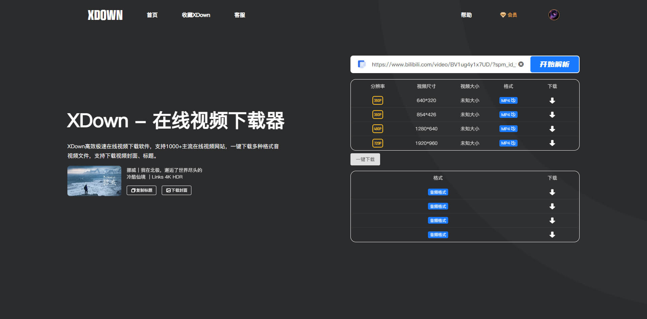
Task: Click the video title text 挪威 | 我在北极
Action: click(x=164, y=173)
